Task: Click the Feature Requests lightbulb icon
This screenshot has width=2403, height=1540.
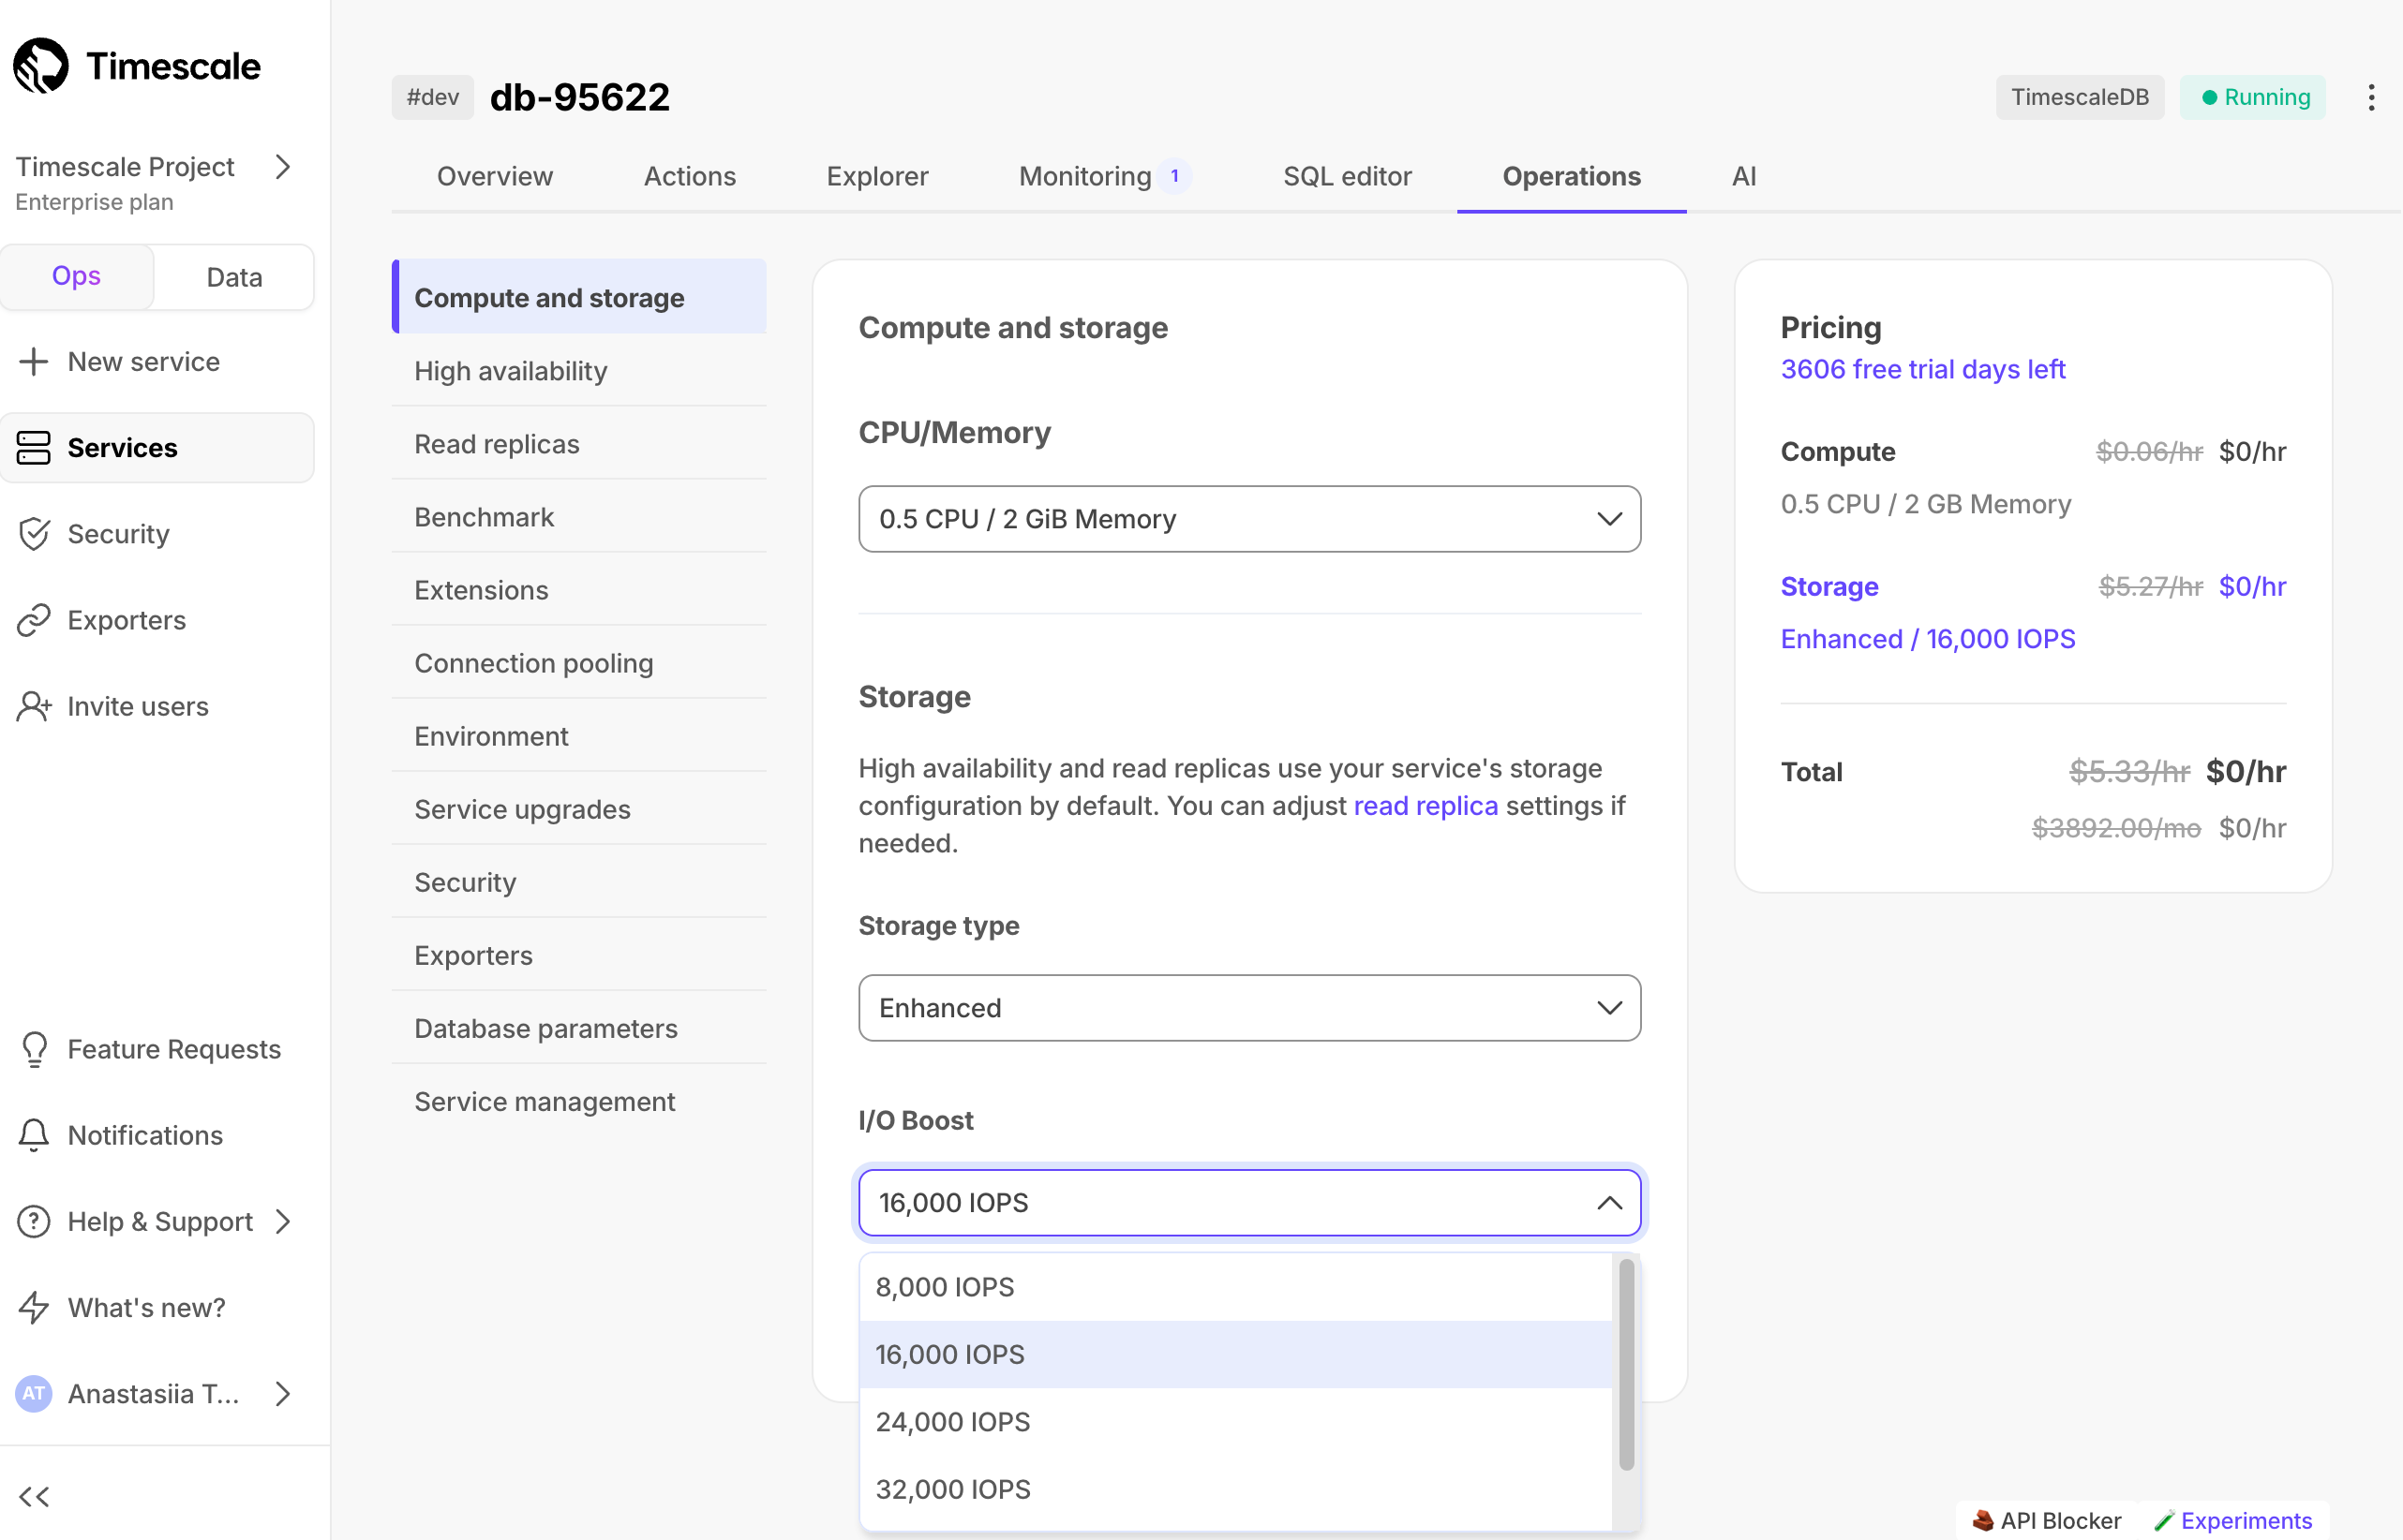Action: click(x=34, y=1049)
